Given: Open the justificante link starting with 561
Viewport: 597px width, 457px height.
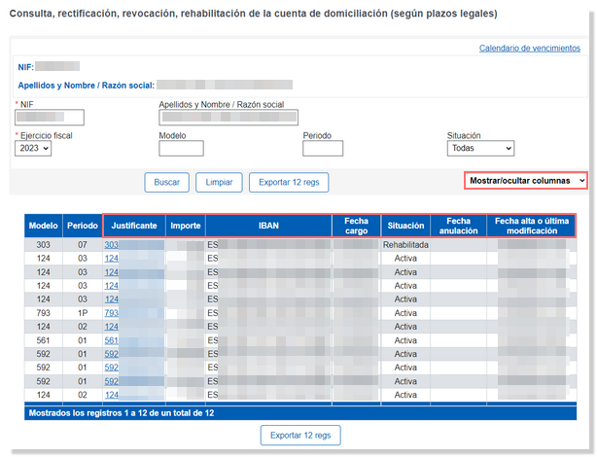Looking at the screenshot, I should point(112,341).
